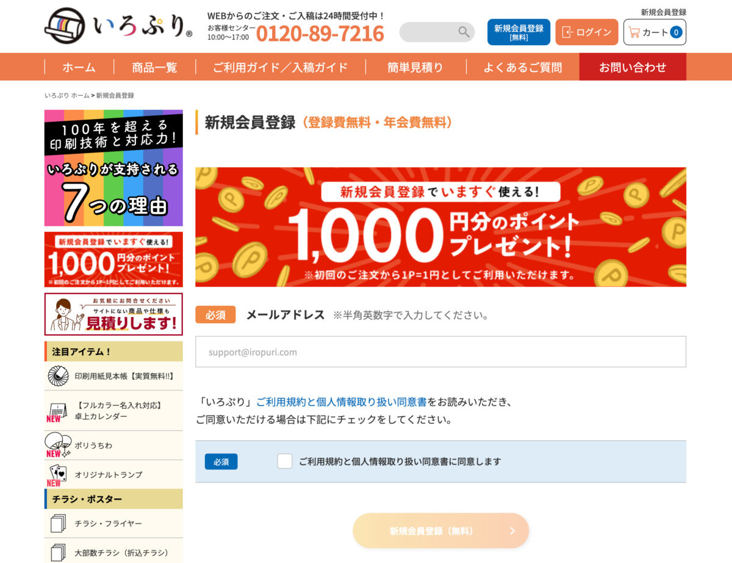This screenshot has height=563, width=732.
Task: Click the 見積りします! sidebar banner
Action: [x=113, y=314]
